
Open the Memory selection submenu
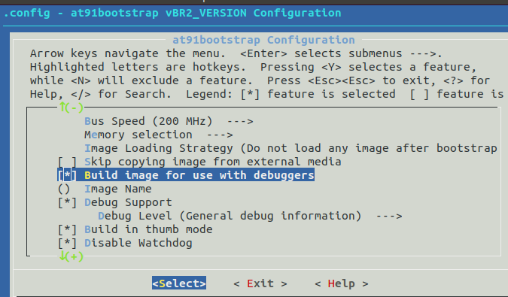tap(159, 135)
